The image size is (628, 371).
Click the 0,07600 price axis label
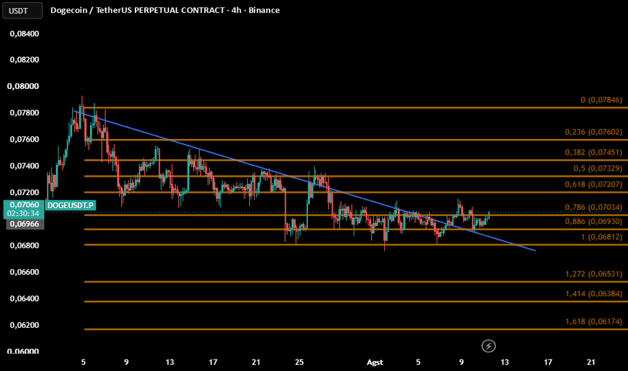(x=24, y=139)
